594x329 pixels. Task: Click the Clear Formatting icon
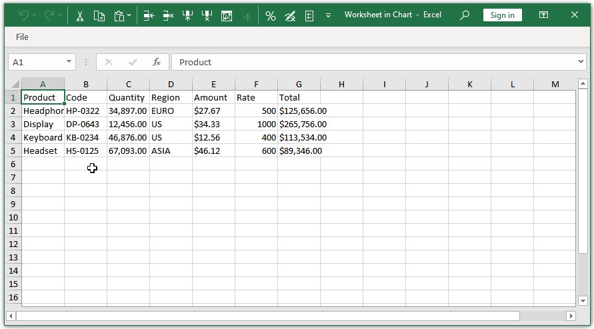tap(290, 16)
